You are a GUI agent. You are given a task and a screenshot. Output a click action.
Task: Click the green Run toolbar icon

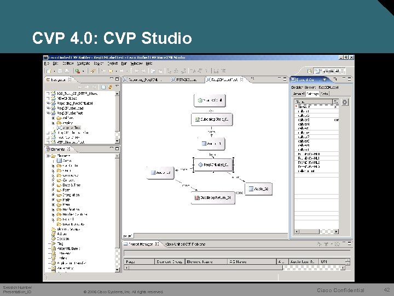(x=78, y=71)
